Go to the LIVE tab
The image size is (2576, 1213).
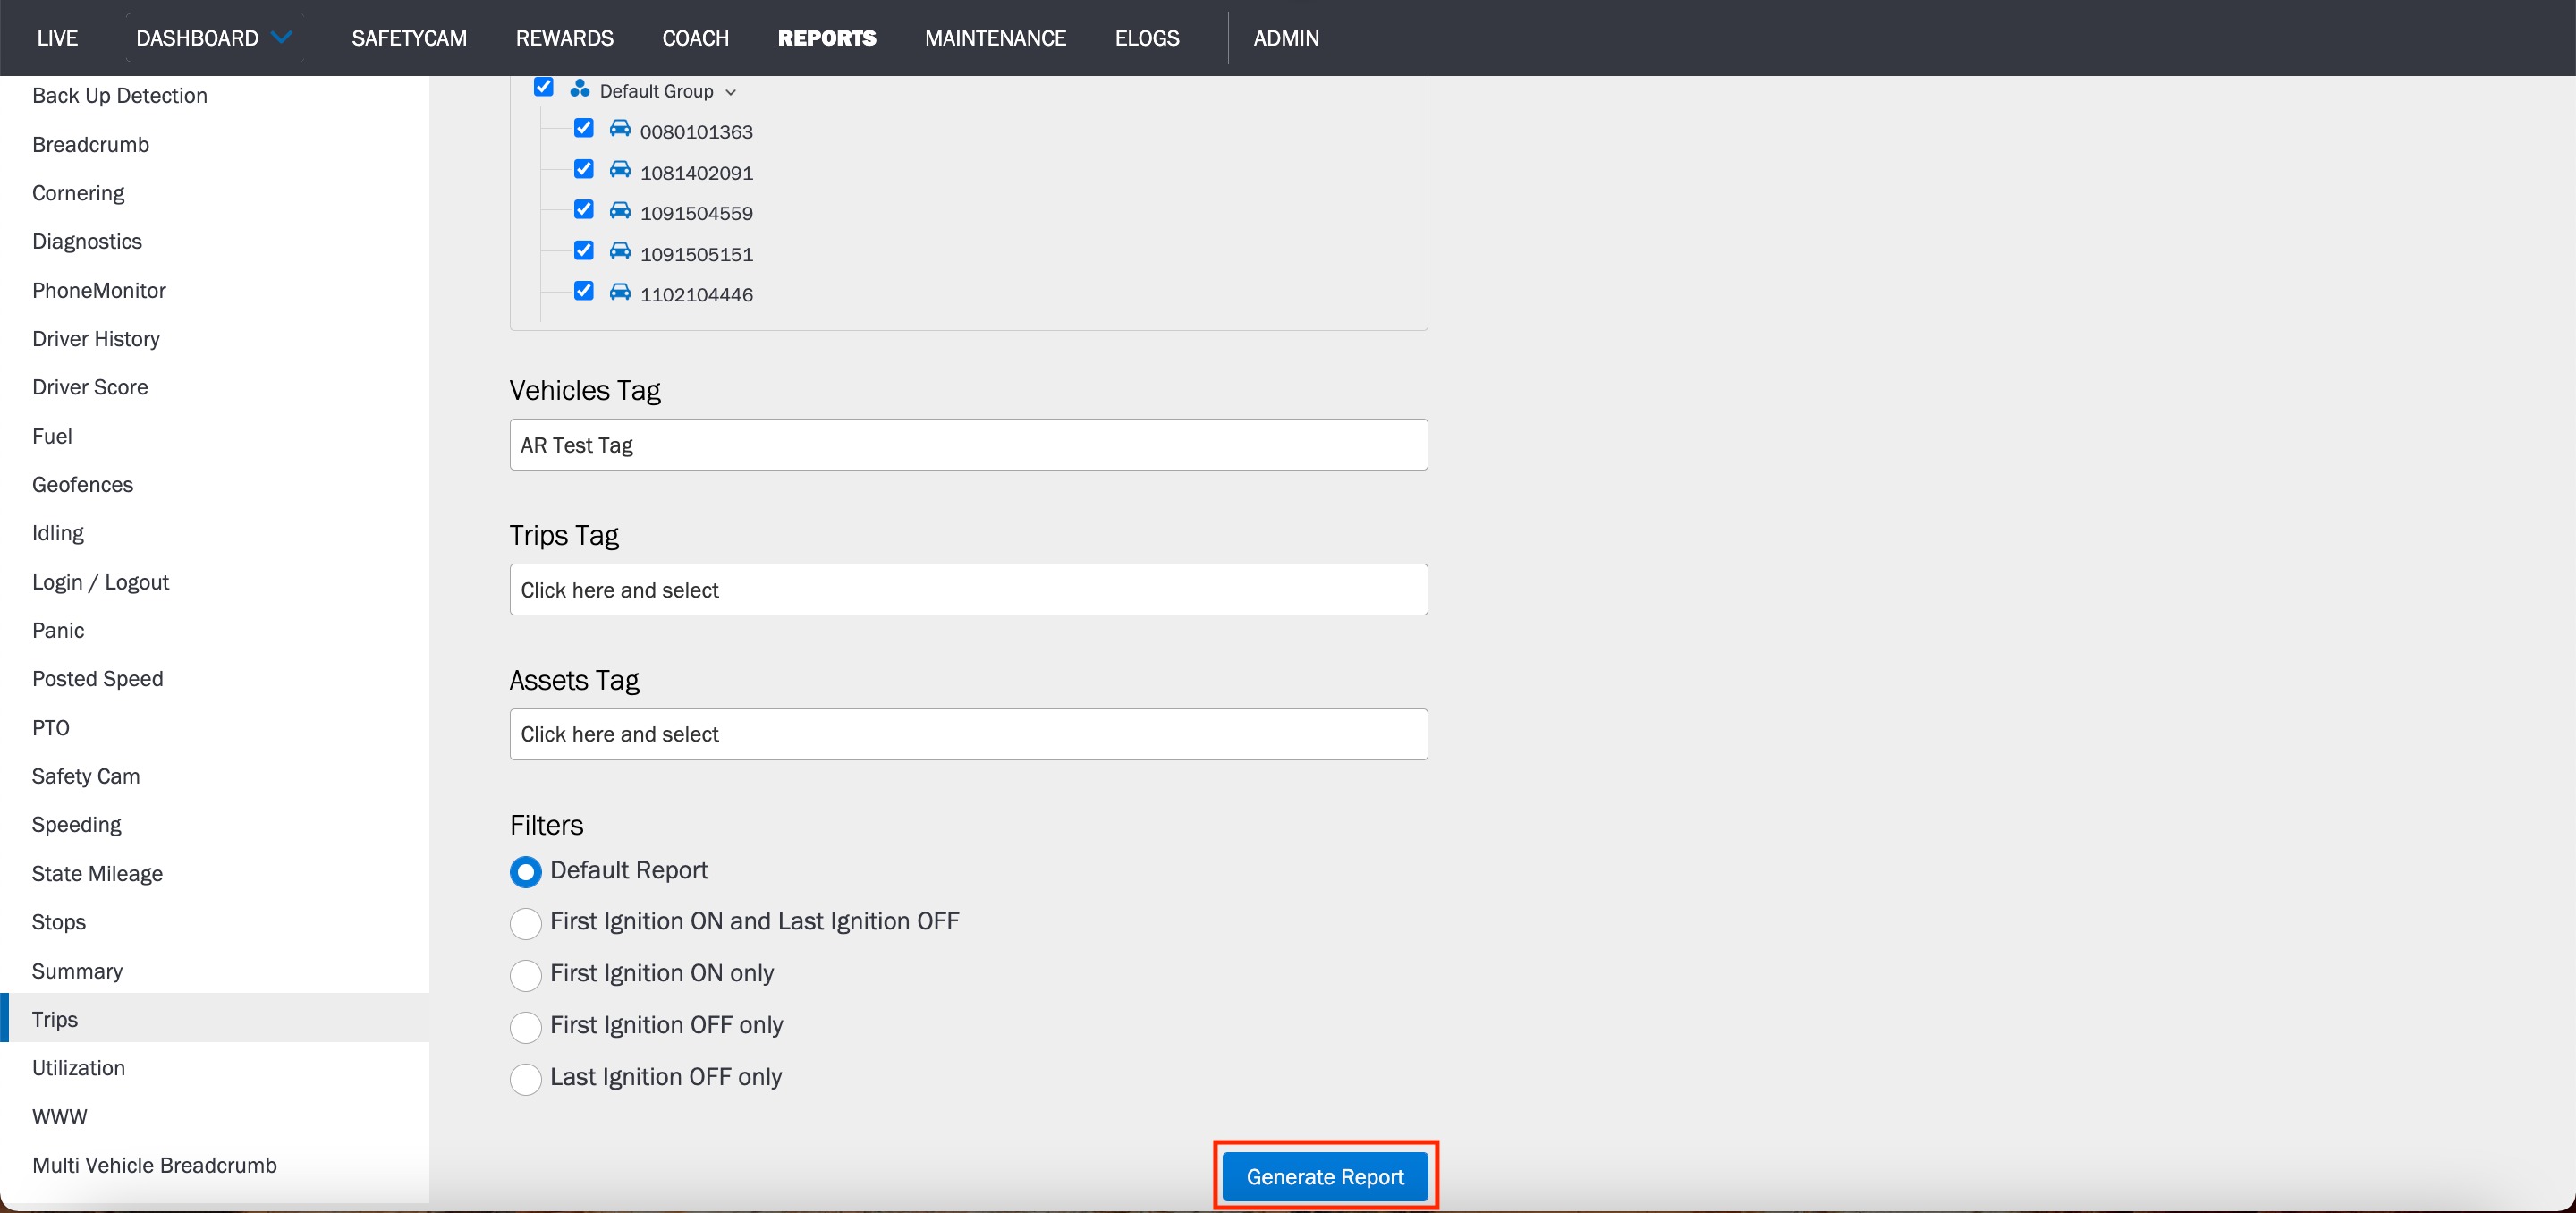tap(57, 38)
